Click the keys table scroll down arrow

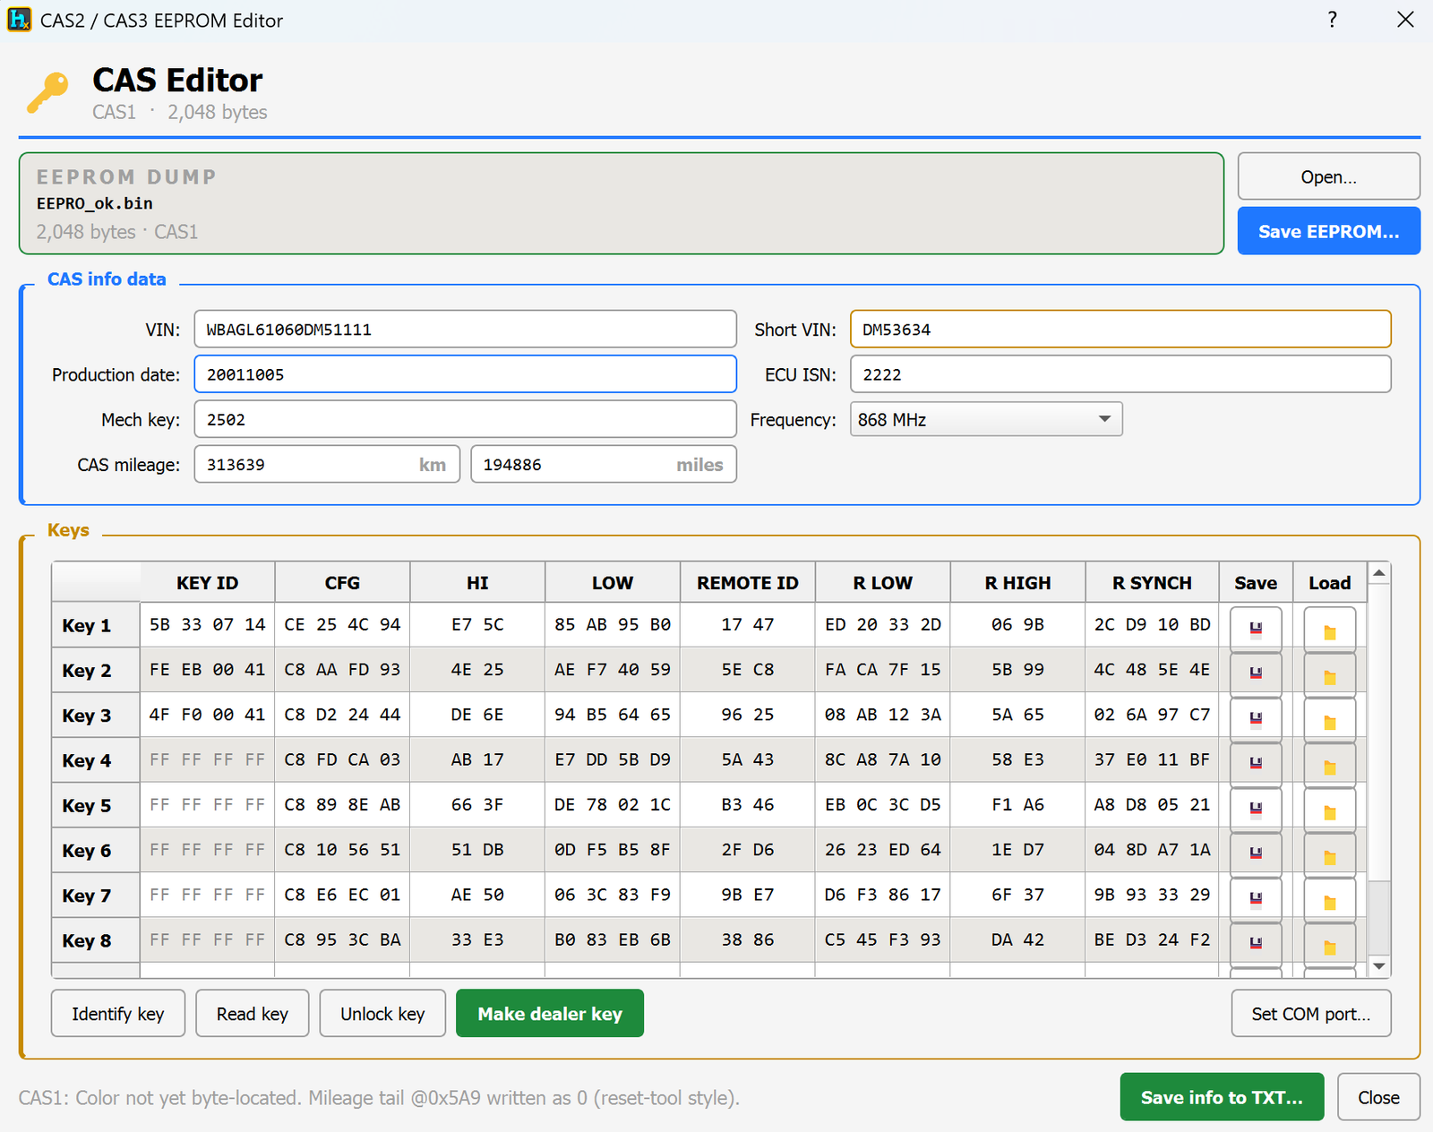(1379, 966)
